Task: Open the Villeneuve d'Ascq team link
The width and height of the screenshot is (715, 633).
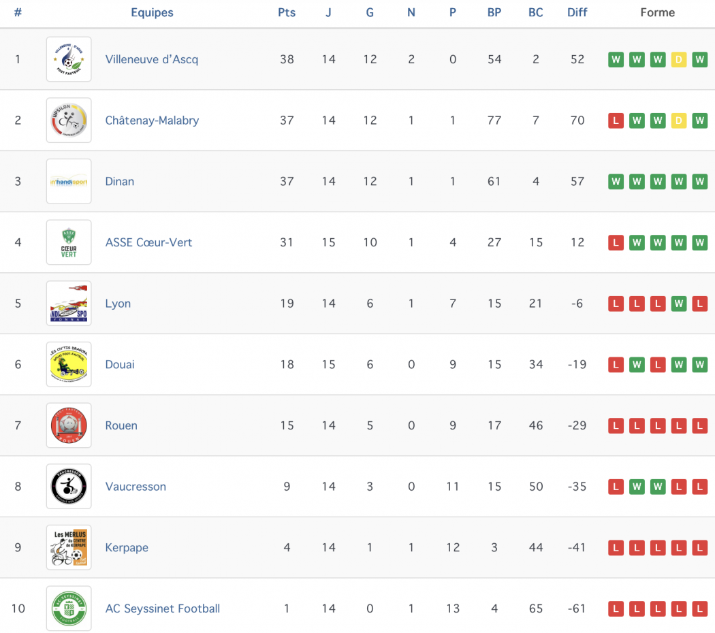Action: point(152,60)
